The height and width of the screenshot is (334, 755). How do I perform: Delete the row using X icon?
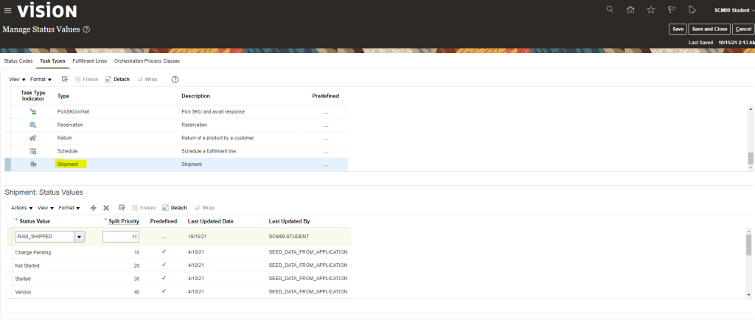(x=106, y=208)
